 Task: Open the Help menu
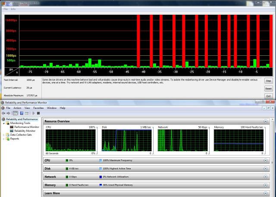tap(63, 108)
